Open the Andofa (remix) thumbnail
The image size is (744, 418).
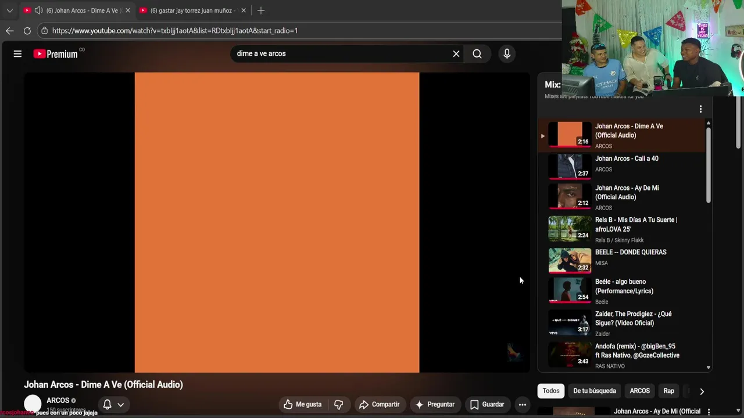(x=570, y=354)
